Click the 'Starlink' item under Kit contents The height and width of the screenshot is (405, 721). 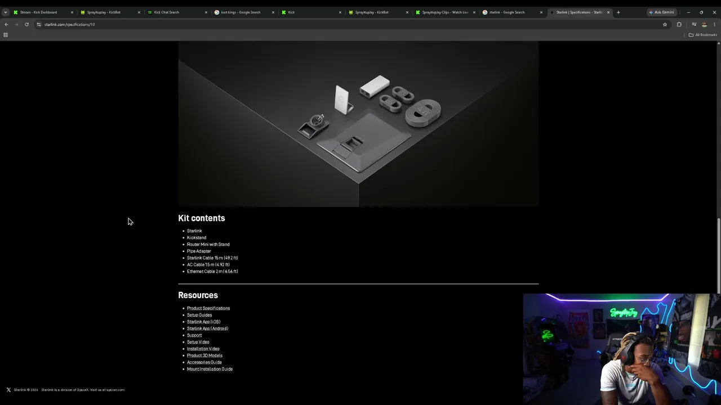(194, 231)
